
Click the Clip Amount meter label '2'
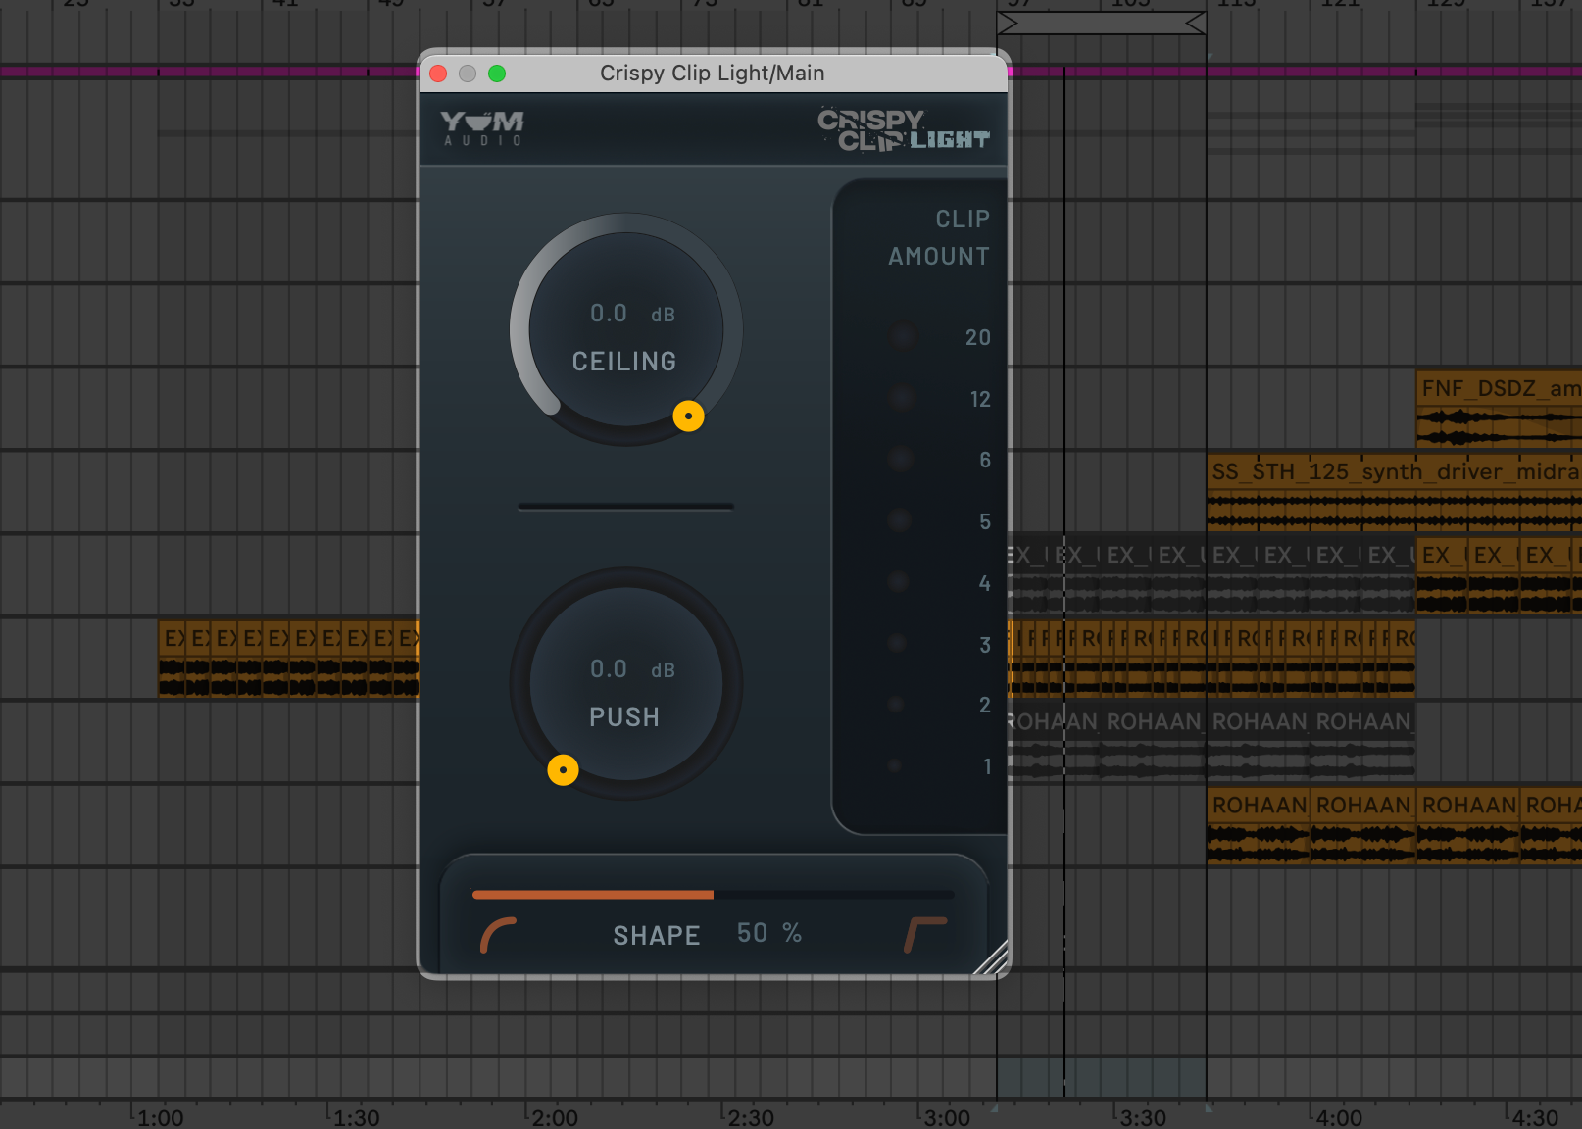(x=985, y=706)
